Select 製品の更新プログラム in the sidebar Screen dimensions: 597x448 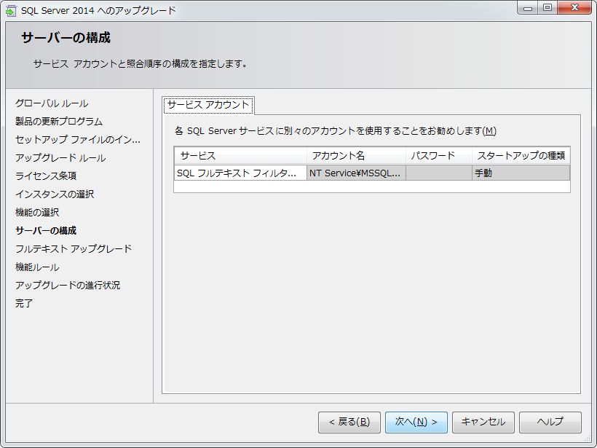pyautogui.click(x=59, y=122)
